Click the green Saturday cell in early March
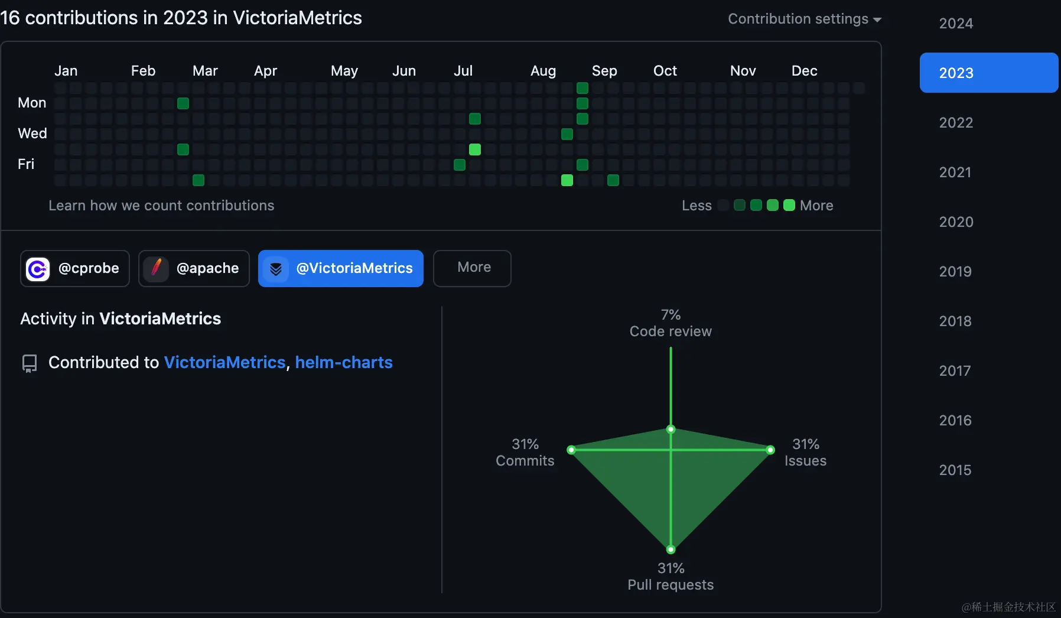Image resolution: width=1061 pixels, height=618 pixels. tap(198, 180)
